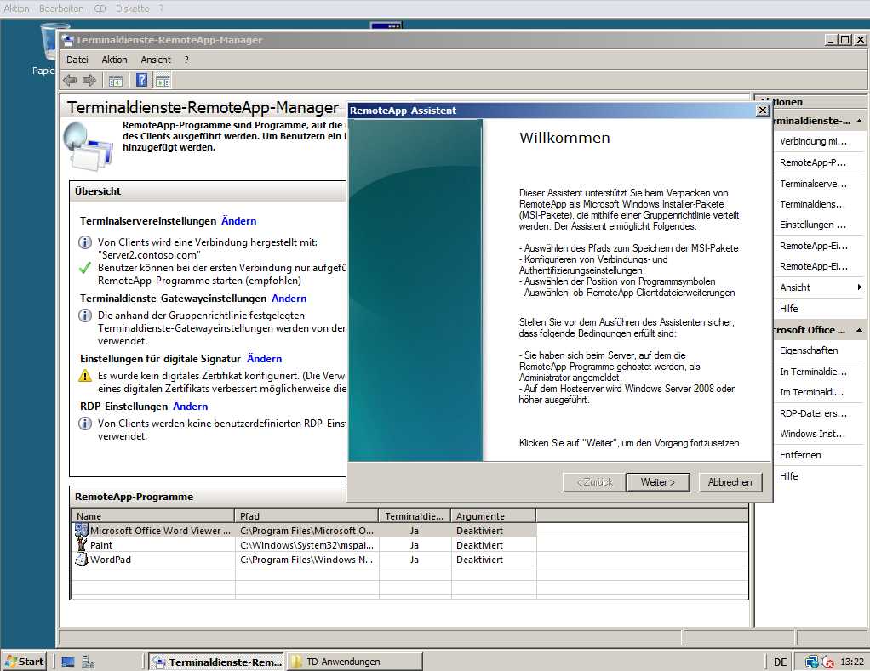The image size is (870, 671).
Task: Collapse the Microsoft Office actions section arrow
Action: tap(859, 330)
